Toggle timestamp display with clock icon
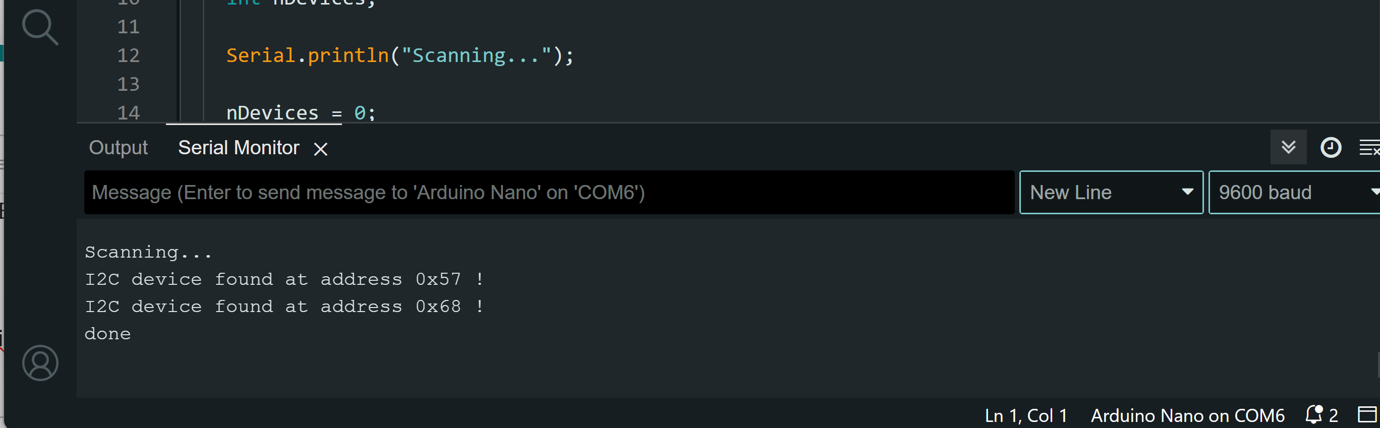This screenshot has width=1380, height=428. coord(1330,147)
